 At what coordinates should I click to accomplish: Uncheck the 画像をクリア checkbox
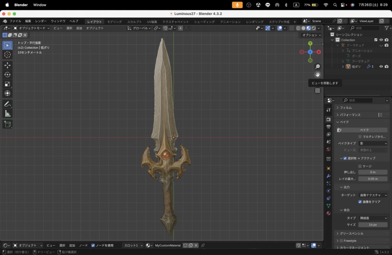[360, 202]
